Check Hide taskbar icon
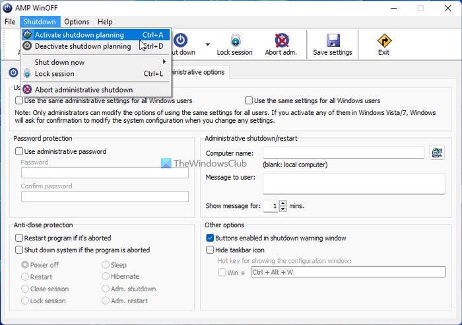 point(210,250)
